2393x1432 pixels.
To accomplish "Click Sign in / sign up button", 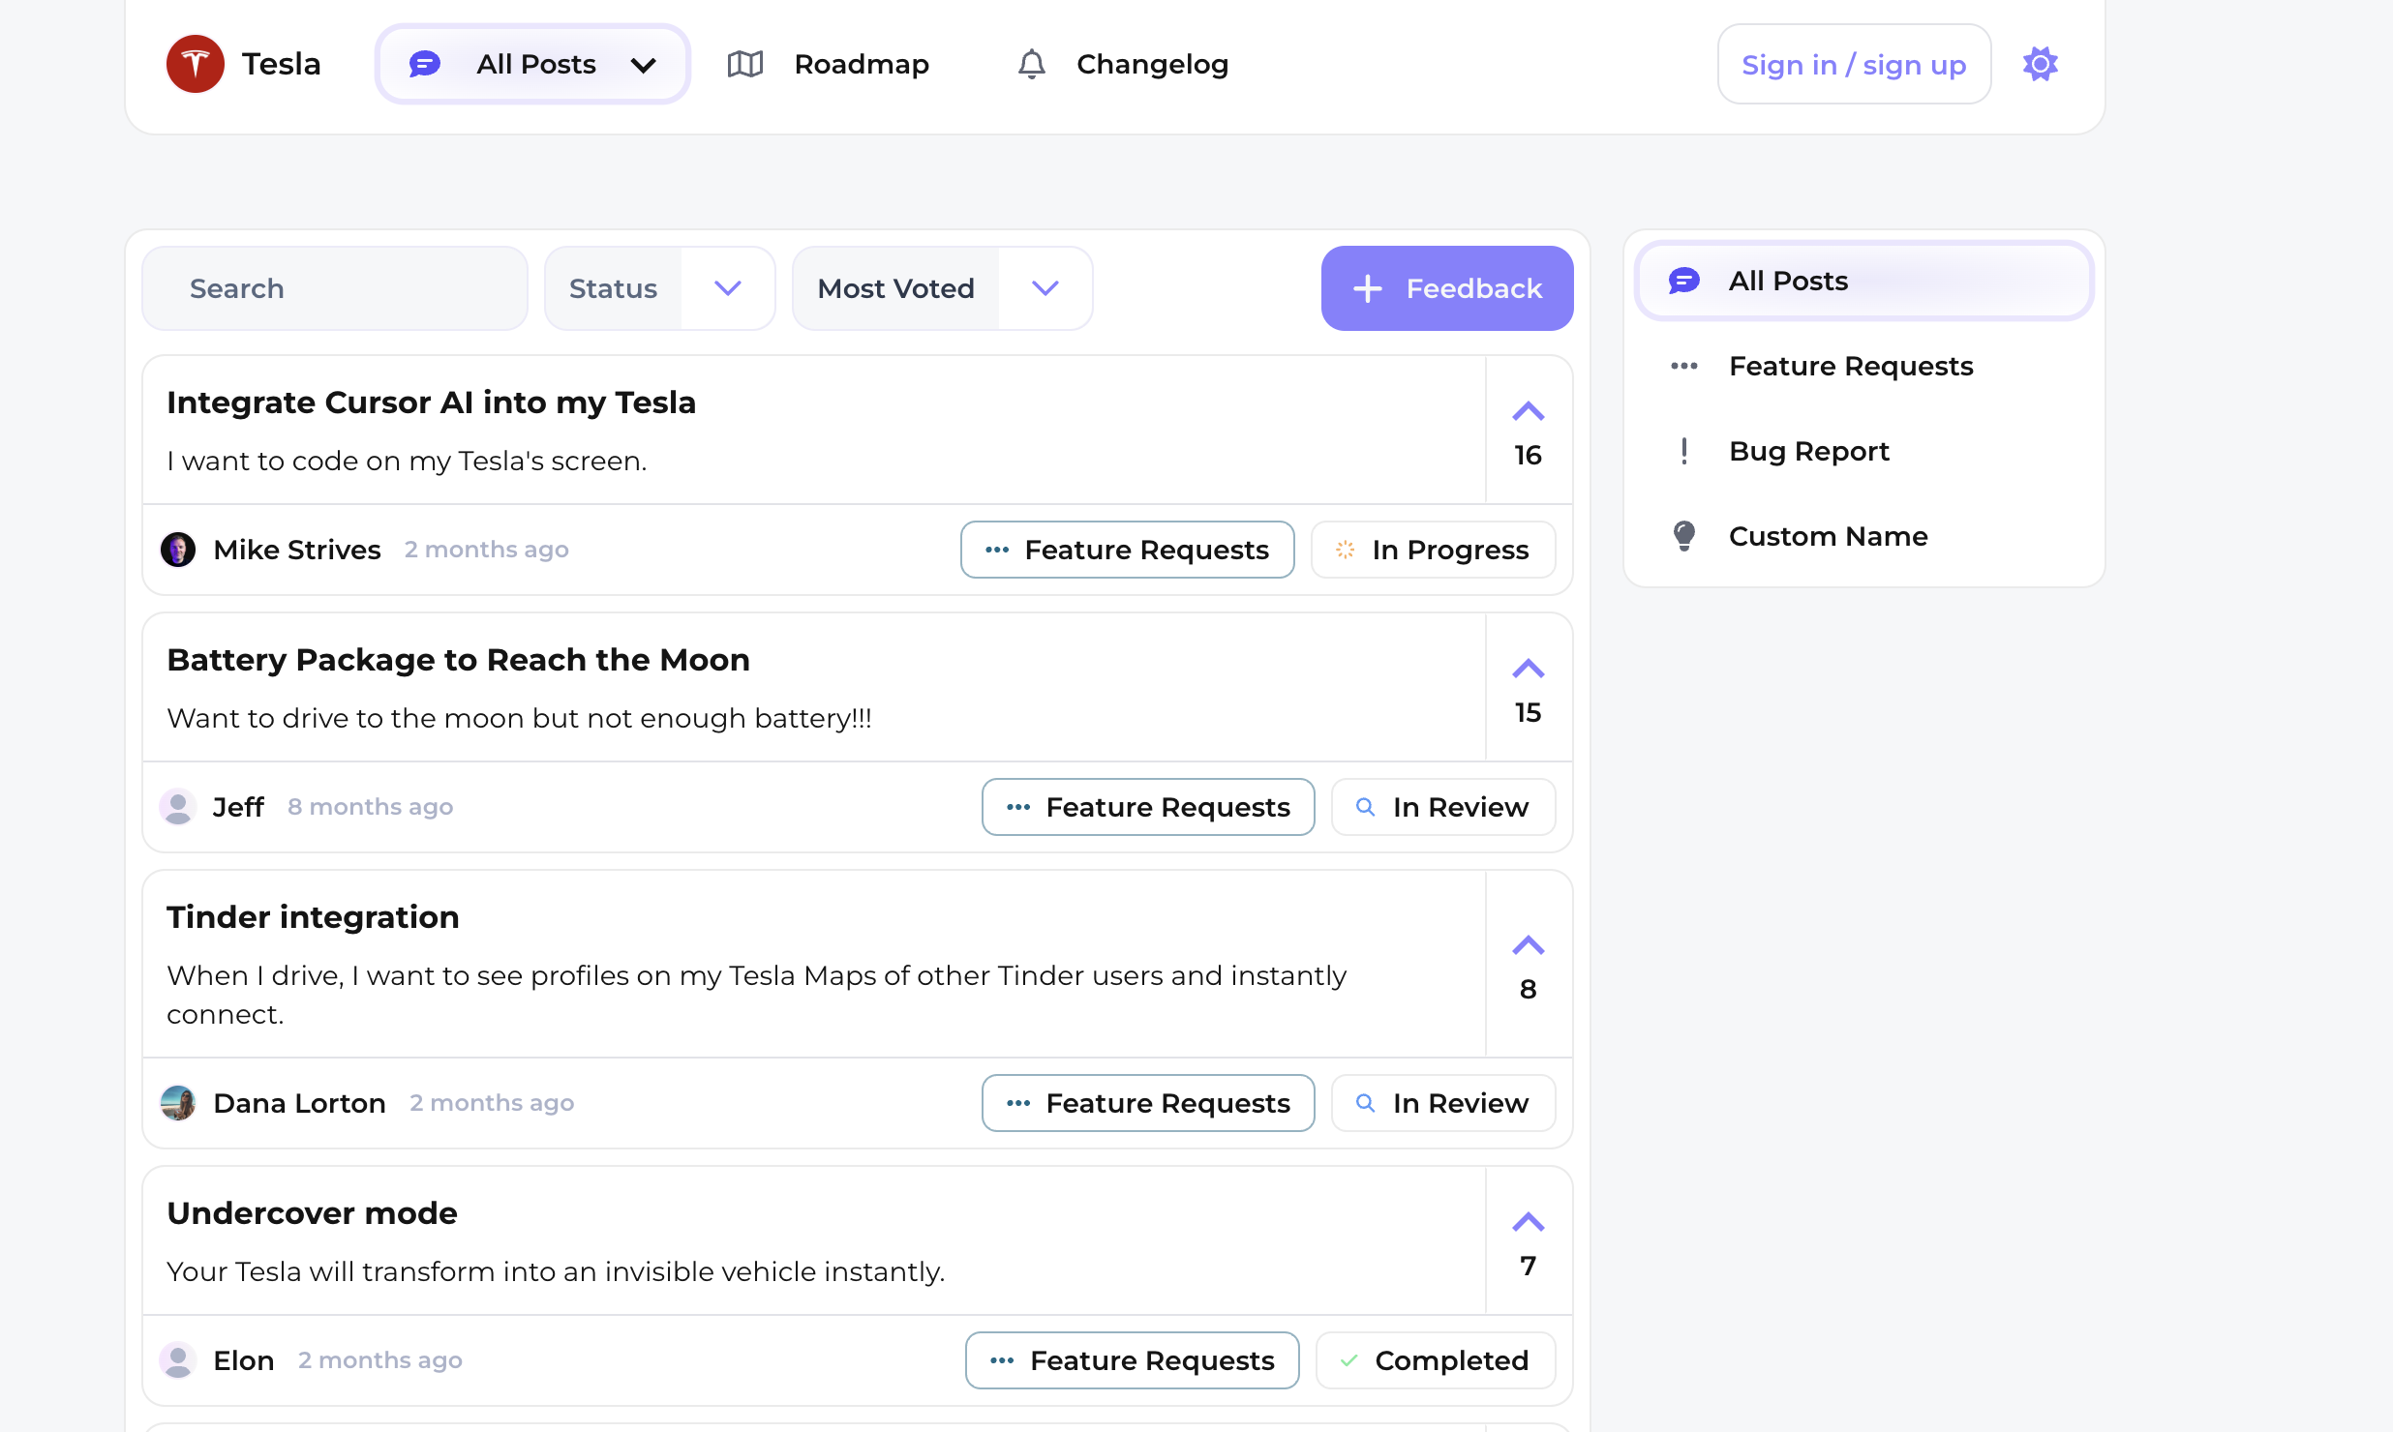I will click(1854, 64).
